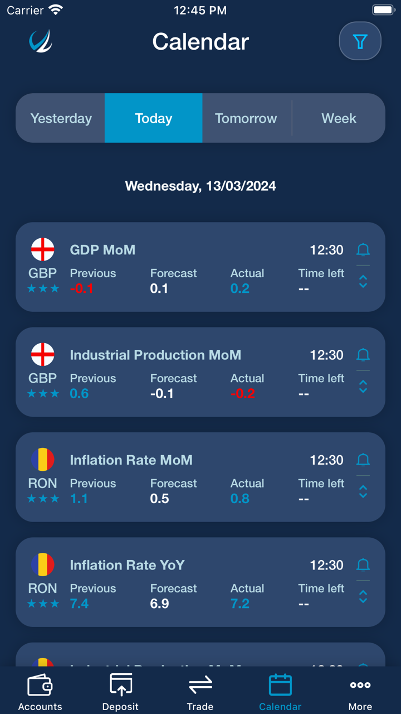Viewport: 401px width, 714px height.
Task: Open the Deposit icon
Action: tap(120, 686)
